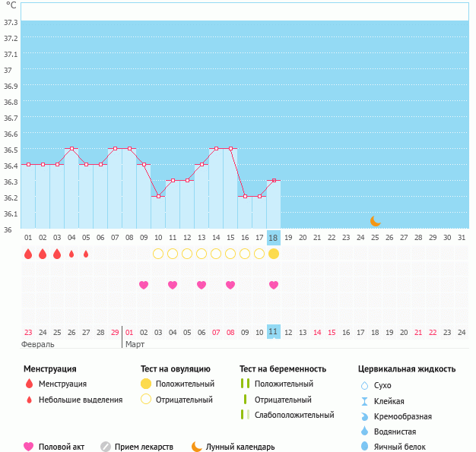
Task: Click the small discharge drop under day 05
Action: coord(86,254)
